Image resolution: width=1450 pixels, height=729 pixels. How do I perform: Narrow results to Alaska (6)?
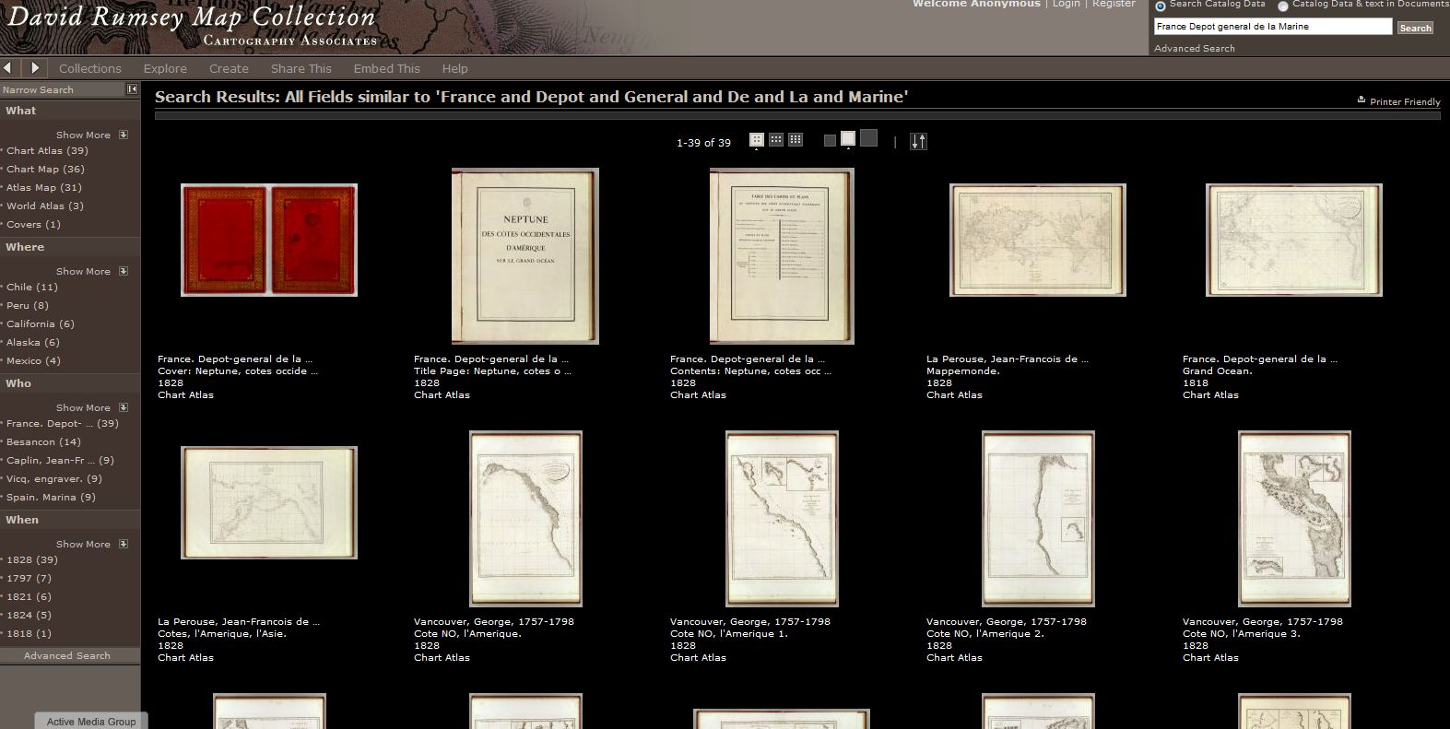pos(33,342)
